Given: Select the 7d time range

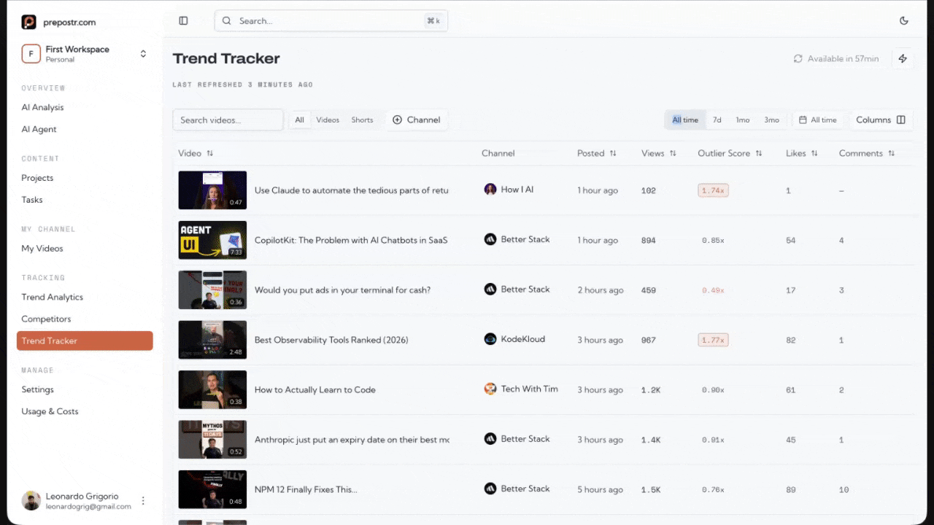Looking at the screenshot, I should (717, 120).
